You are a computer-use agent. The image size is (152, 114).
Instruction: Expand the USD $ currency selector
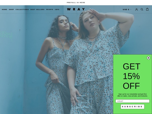[127, 10]
